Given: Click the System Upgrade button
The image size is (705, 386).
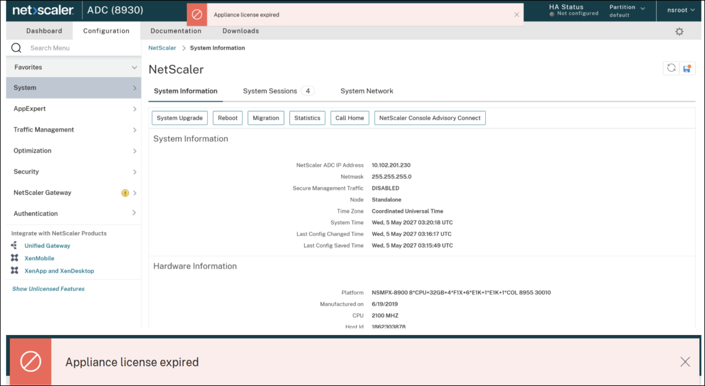Looking at the screenshot, I should pyautogui.click(x=180, y=118).
